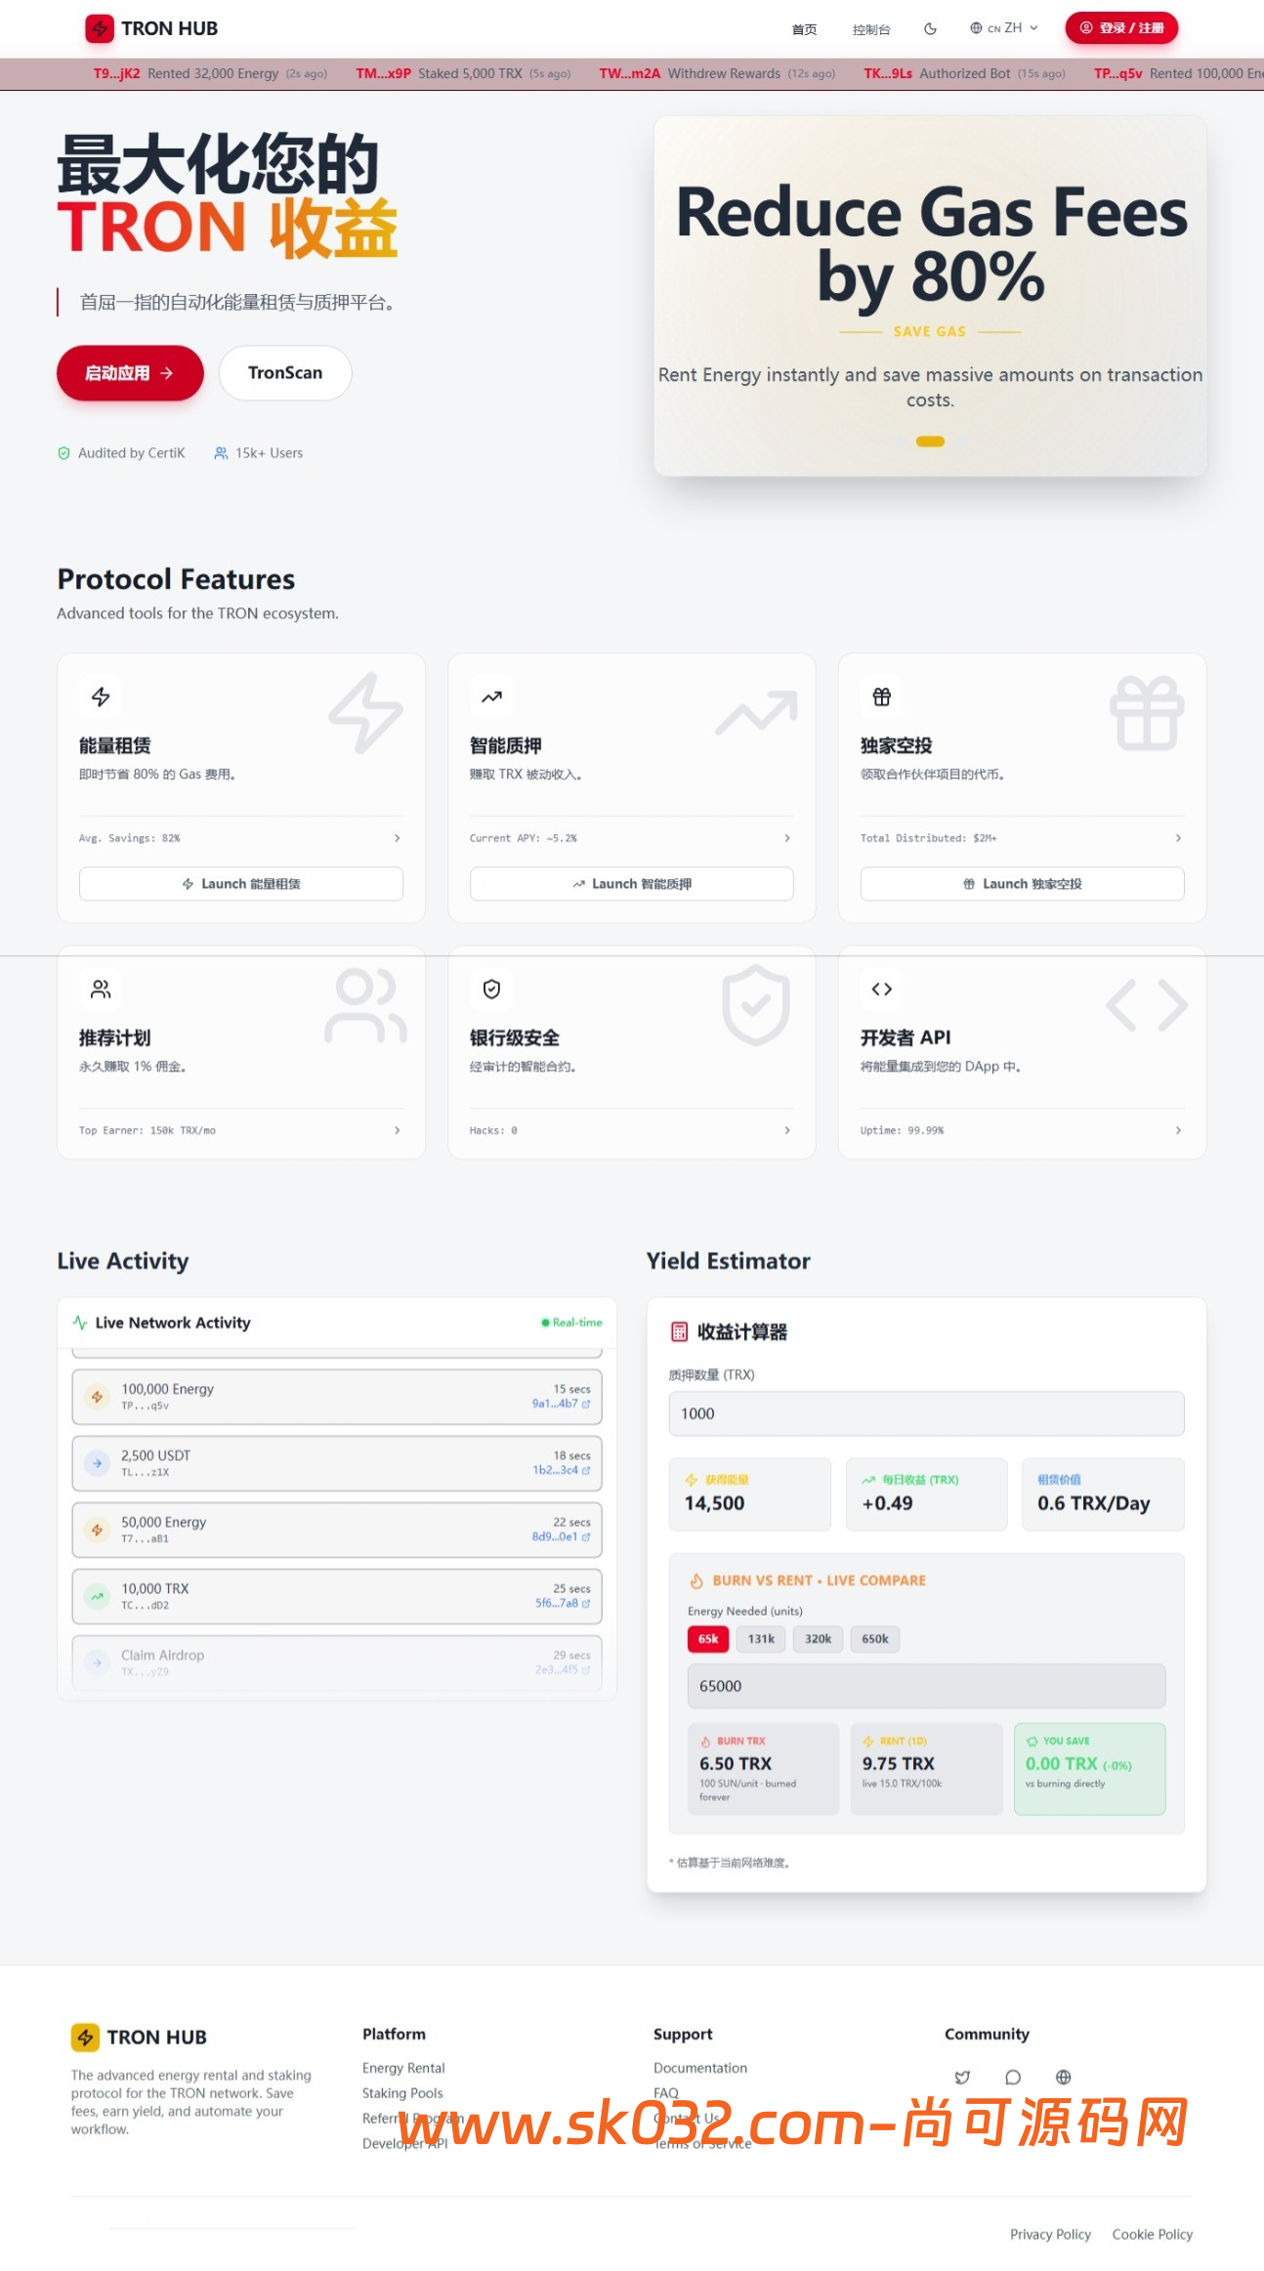This screenshot has height=2271, width=1264.
Task: Open the TronScan button
Action: pyautogui.click(x=285, y=373)
